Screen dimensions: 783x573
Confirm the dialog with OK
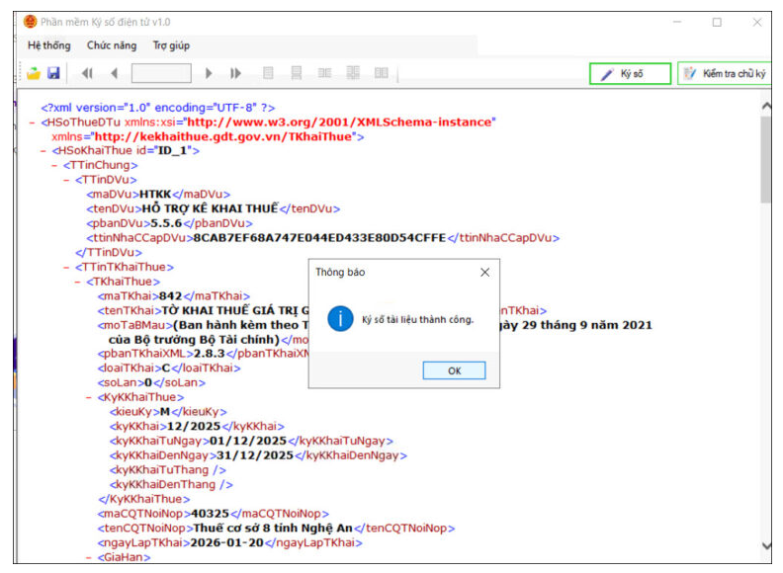tap(454, 370)
